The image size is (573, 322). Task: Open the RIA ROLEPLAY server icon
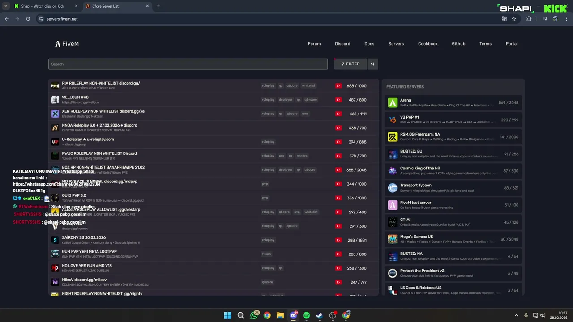pos(55,86)
